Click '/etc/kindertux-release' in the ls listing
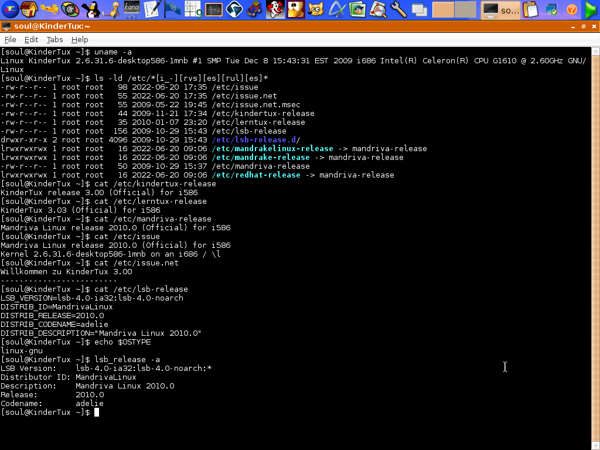The width and height of the screenshot is (600, 450). [x=263, y=114]
